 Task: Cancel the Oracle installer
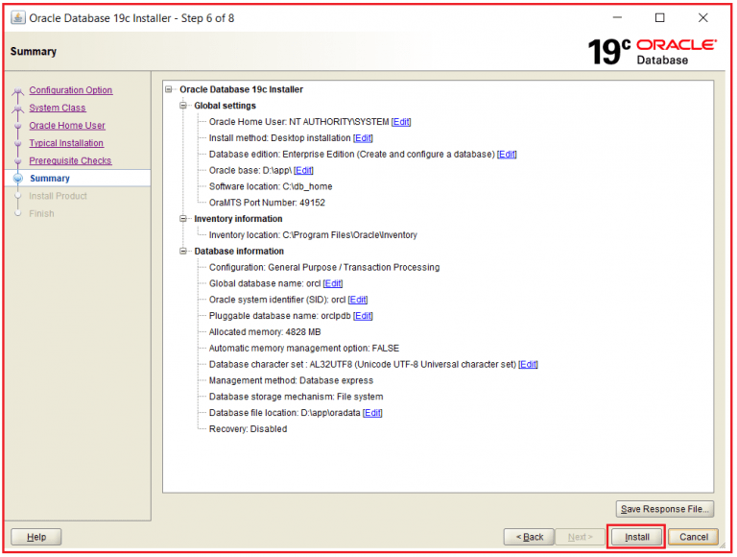point(693,537)
